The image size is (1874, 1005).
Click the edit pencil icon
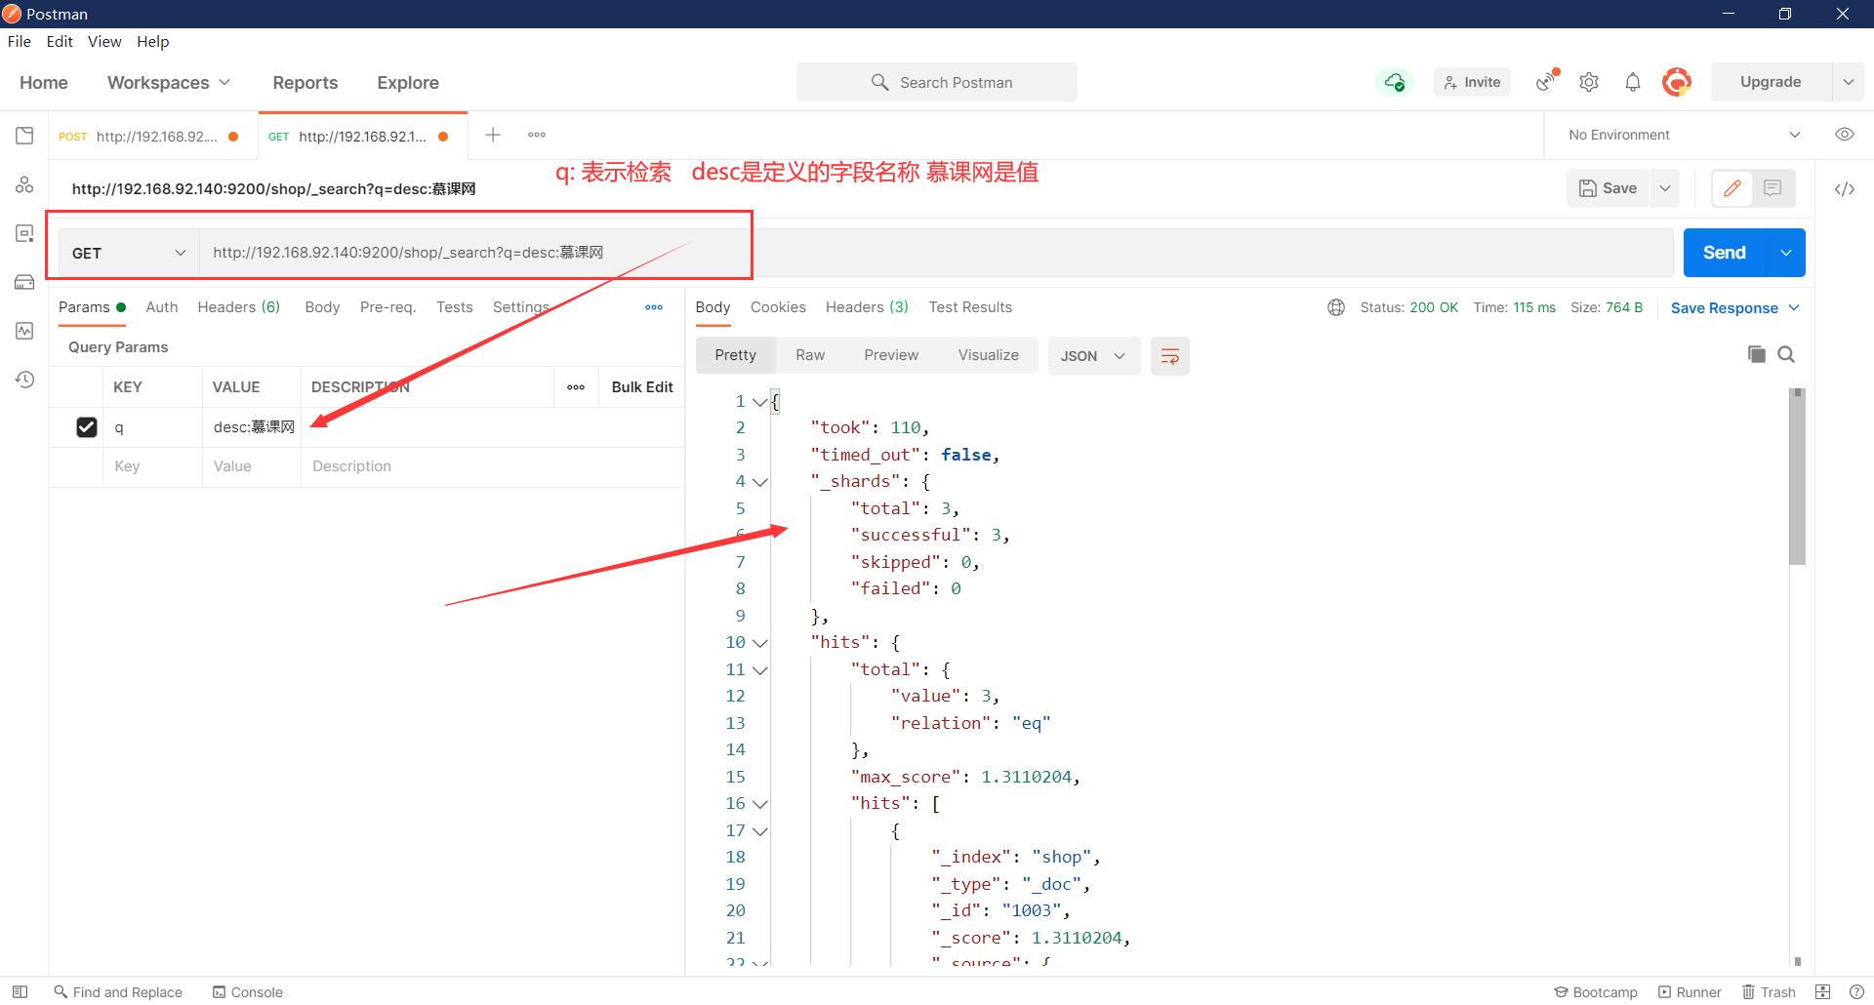pyautogui.click(x=1732, y=188)
